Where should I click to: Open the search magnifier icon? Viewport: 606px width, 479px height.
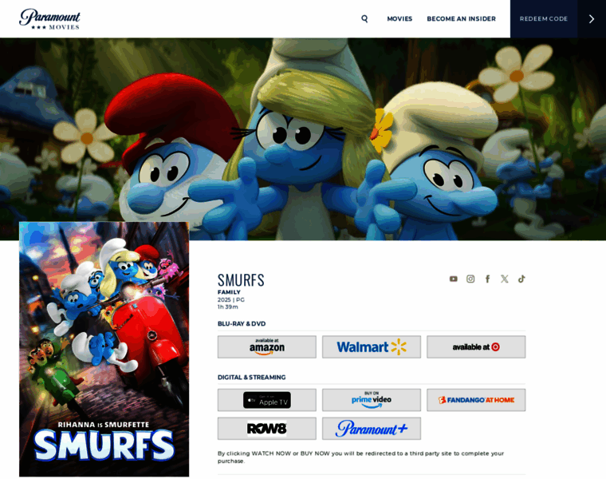pyautogui.click(x=364, y=18)
